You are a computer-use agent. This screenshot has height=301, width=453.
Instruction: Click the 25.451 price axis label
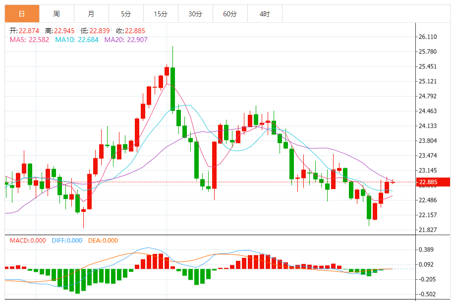point(428,66)
